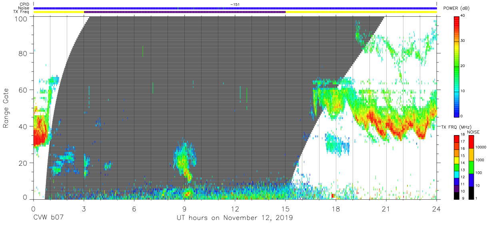491x226 pixels.
Task: Click the black swatch of the NOISE legend
Action: pyautogui.click(x=471, y=193)
